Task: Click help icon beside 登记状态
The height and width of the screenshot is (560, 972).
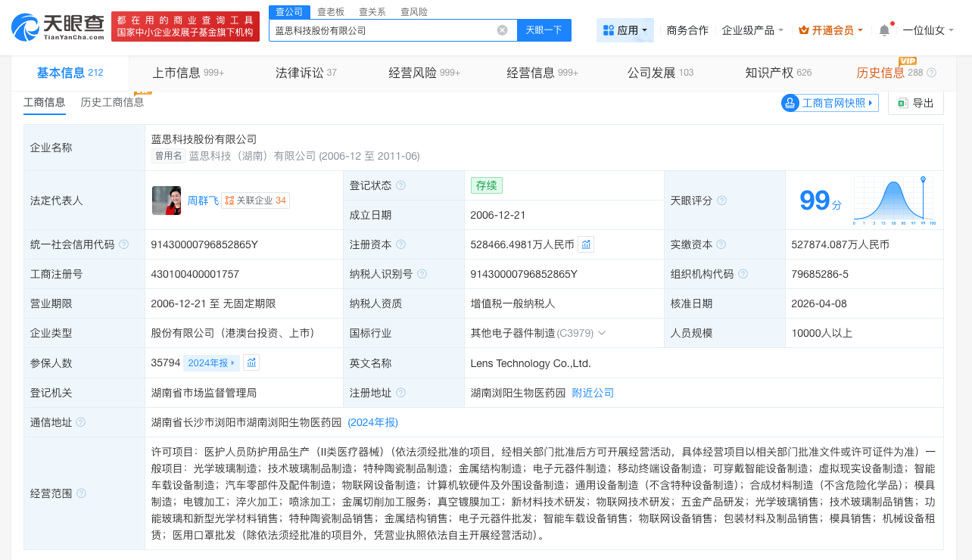Action: click(400, 185)
